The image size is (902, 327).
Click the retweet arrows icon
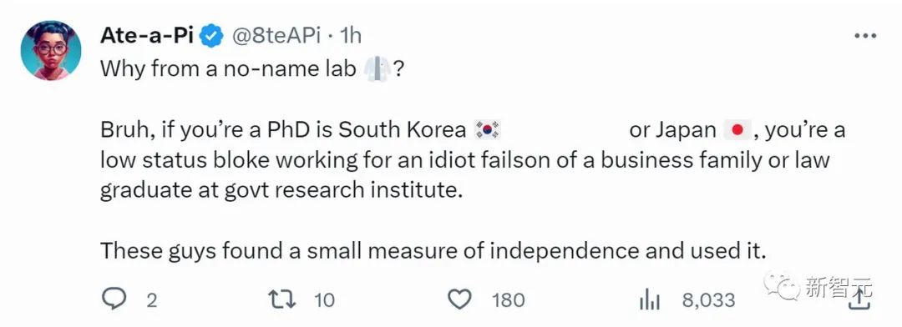click(282, 299)
